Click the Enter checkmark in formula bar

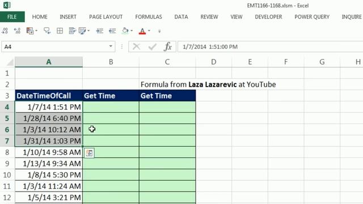point(153,47)
